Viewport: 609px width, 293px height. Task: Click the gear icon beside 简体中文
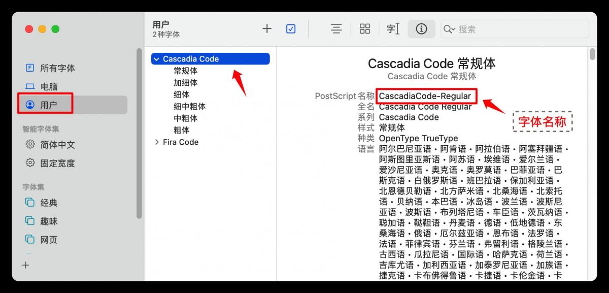(30, 145)
